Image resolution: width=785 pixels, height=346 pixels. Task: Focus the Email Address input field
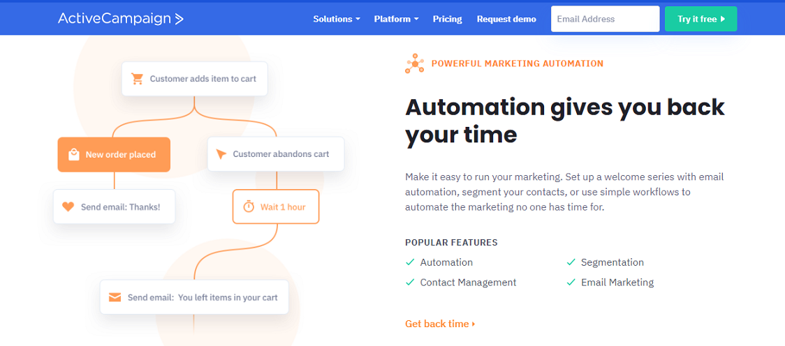[x=606, y=19]
